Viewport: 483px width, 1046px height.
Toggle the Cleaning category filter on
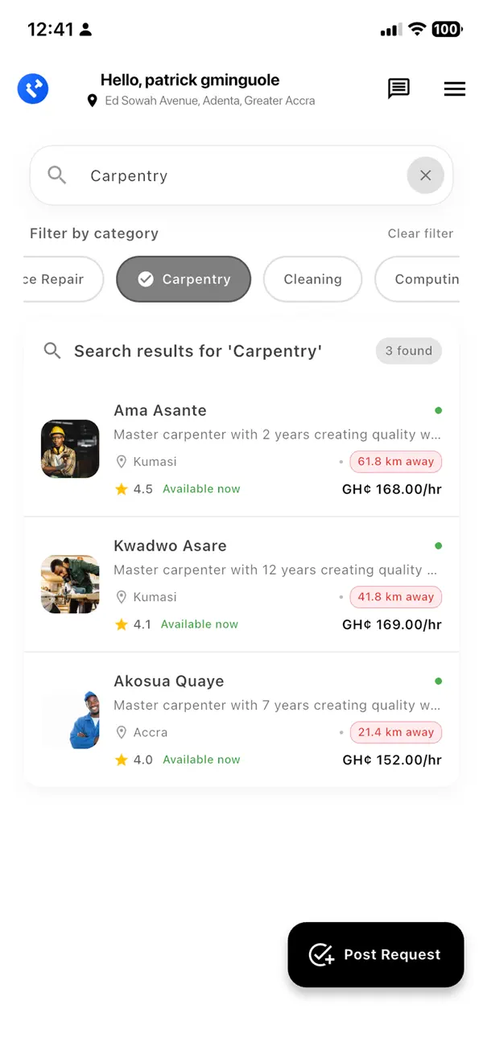312,279
